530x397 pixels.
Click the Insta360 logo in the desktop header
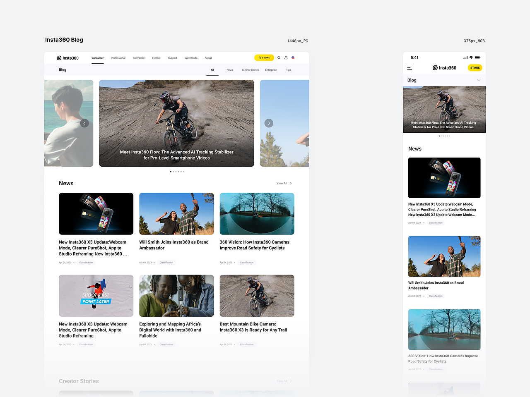[x=67, y=58]
